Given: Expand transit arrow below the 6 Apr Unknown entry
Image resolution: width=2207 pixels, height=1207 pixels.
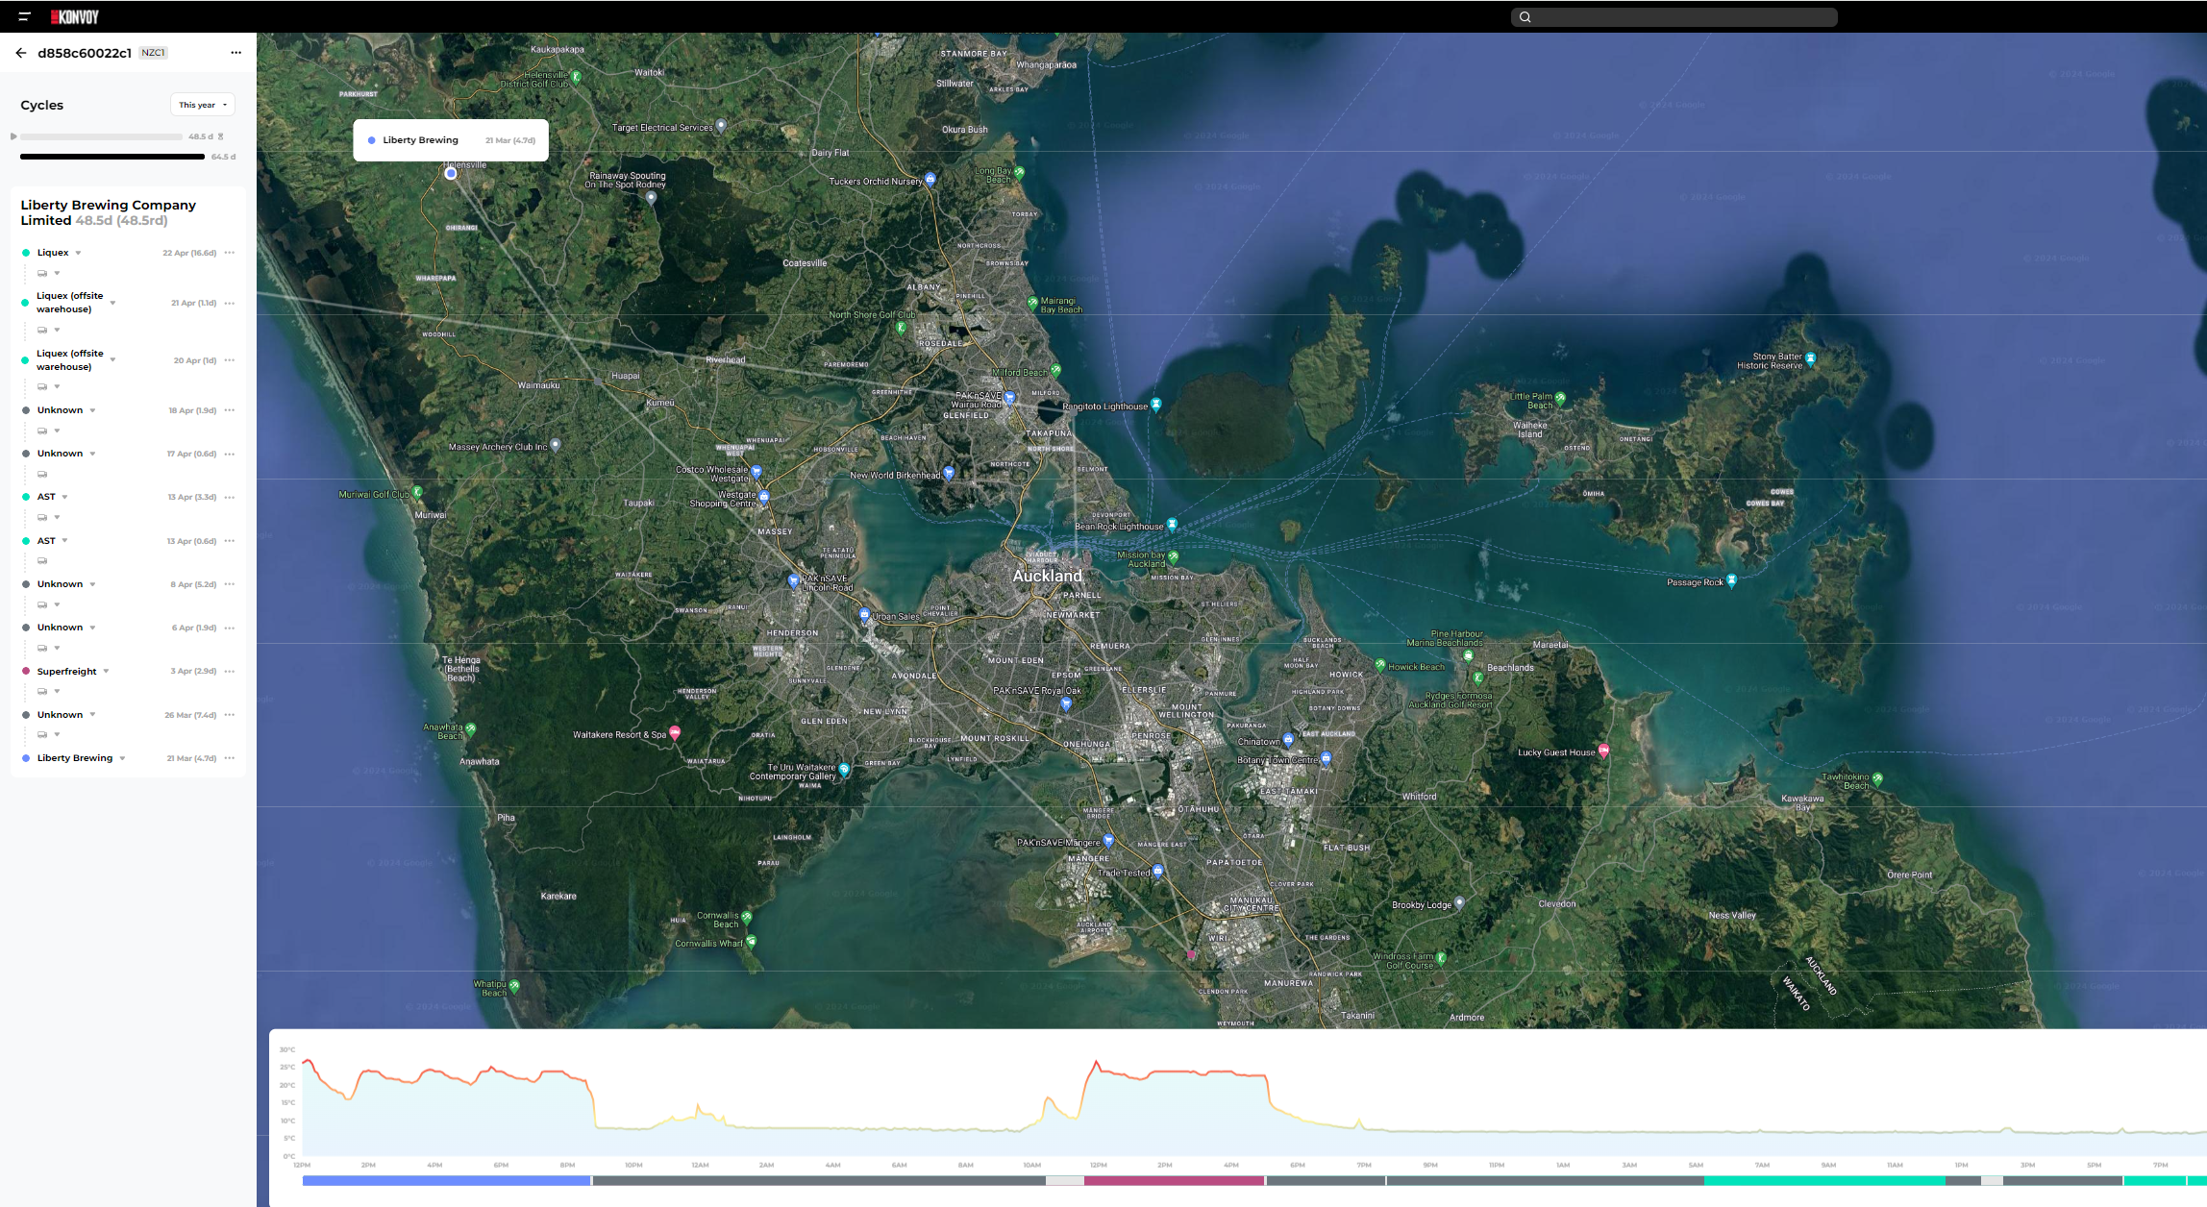Looking at the screenshot, I should tap(58, 649).
